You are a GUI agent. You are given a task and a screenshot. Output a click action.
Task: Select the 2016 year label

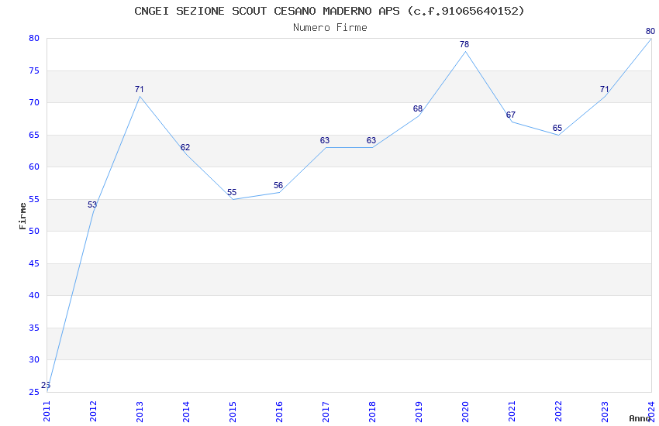[279, 411]
